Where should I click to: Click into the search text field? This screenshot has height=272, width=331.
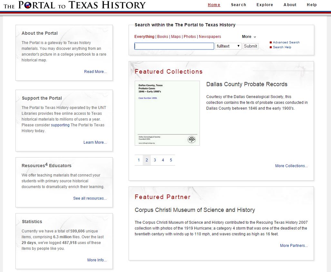point(174,46)
